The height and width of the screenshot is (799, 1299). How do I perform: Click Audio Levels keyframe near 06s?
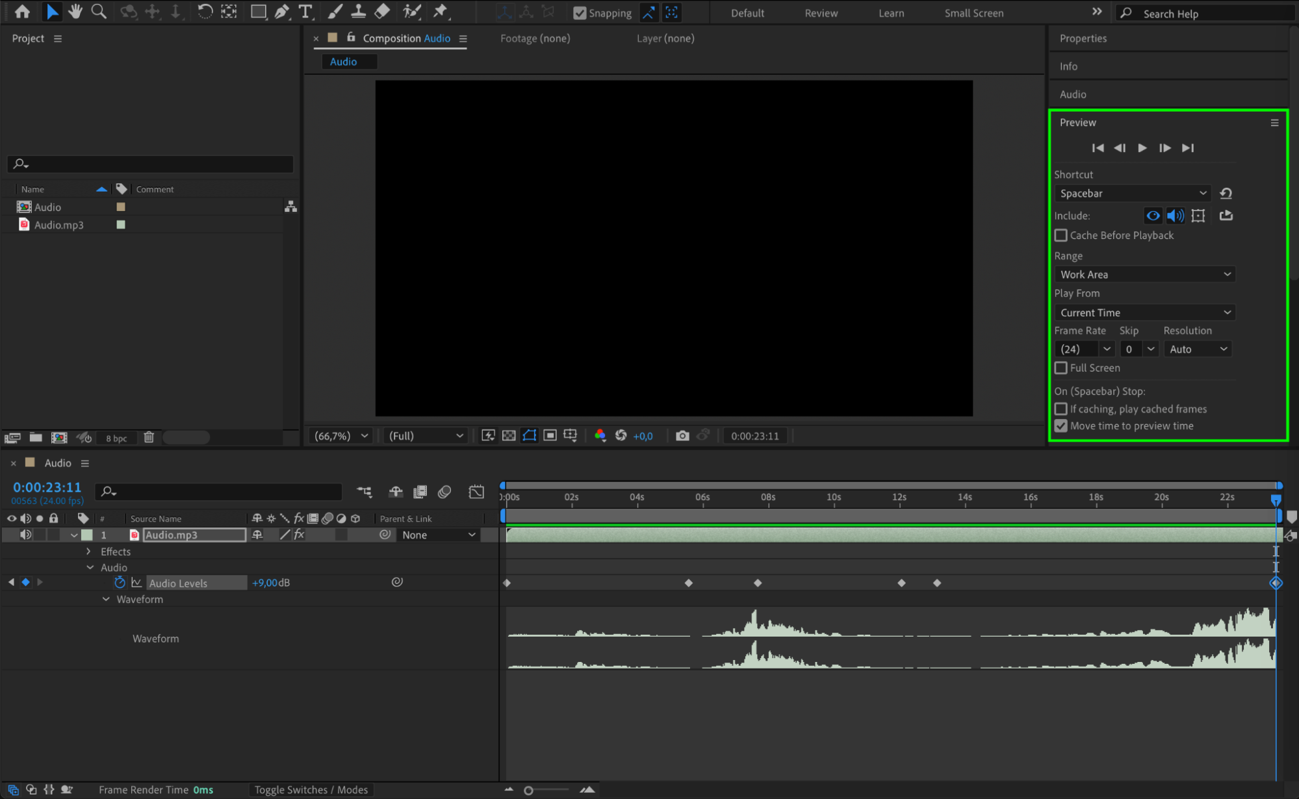click(x=689, y=583)
